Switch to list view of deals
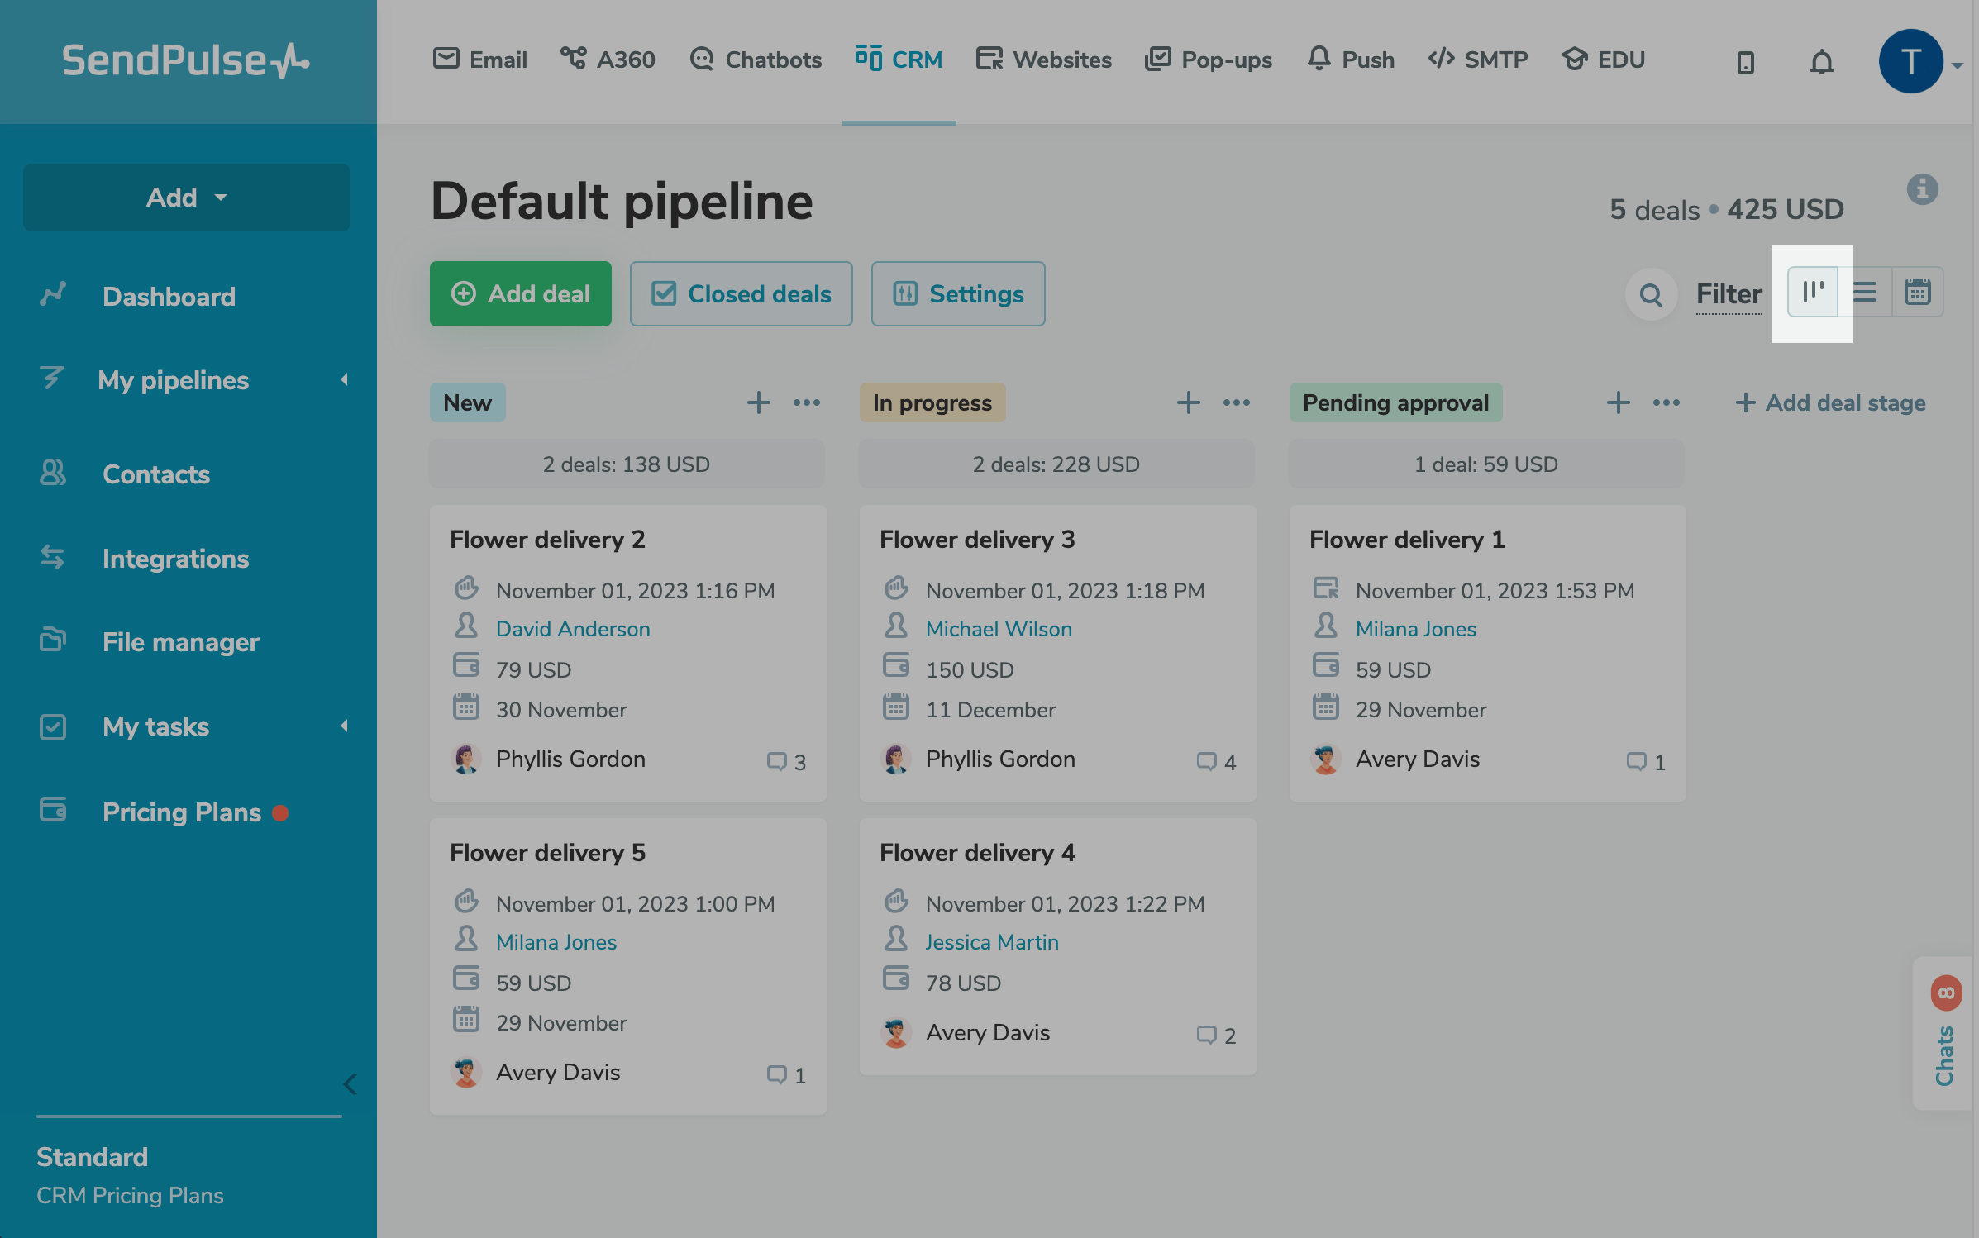The height and width of the screenshot is (1238, 1979). [x=1865, y=292]
